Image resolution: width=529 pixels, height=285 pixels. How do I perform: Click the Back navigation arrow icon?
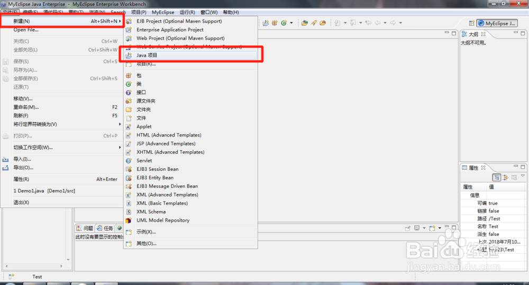[x=378, y=23]
